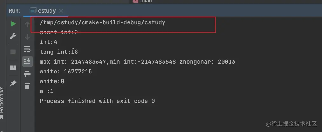
Task: Open run configuration via wrench icon
Action: coord(13,36)
